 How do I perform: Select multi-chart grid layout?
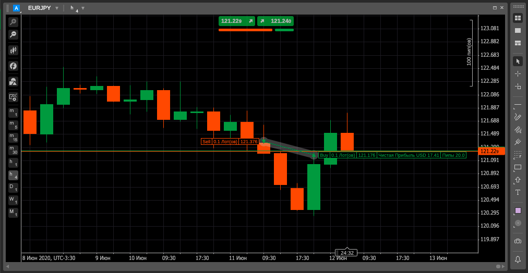pyautogui.click(x=518, y=18)
